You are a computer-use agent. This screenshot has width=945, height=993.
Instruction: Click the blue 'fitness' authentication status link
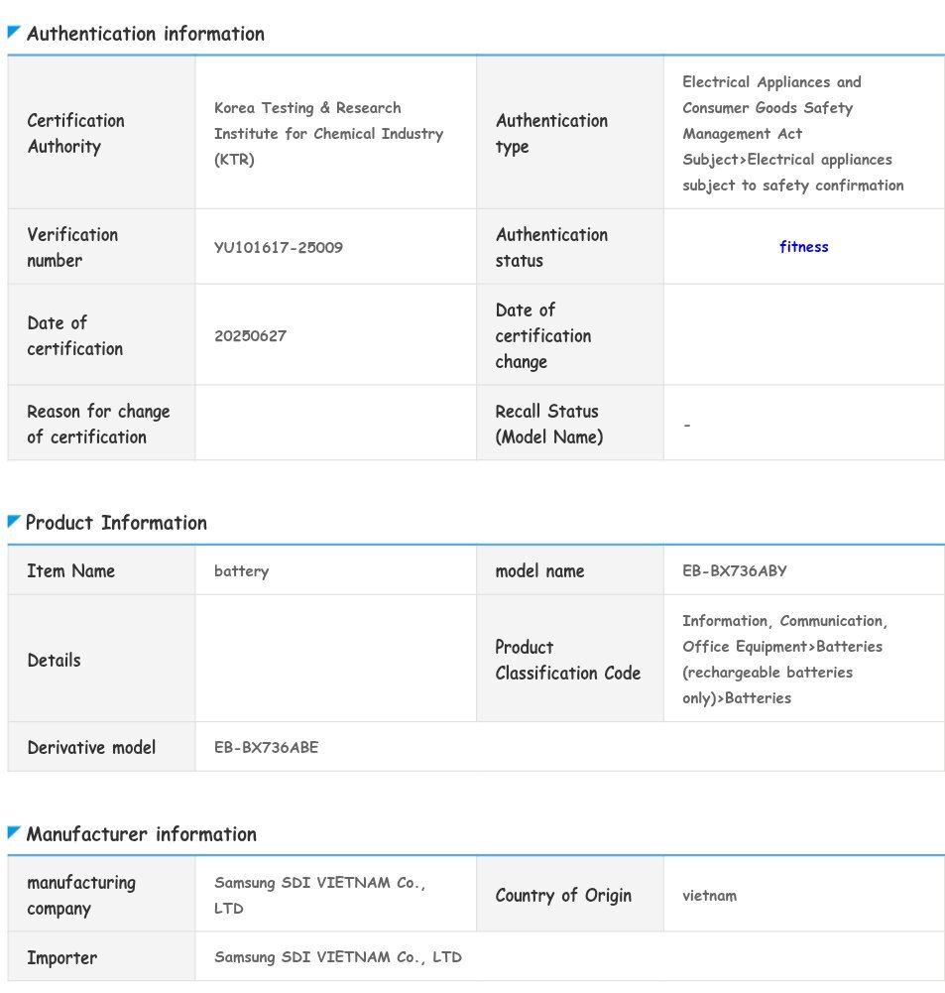coord(803,247)
